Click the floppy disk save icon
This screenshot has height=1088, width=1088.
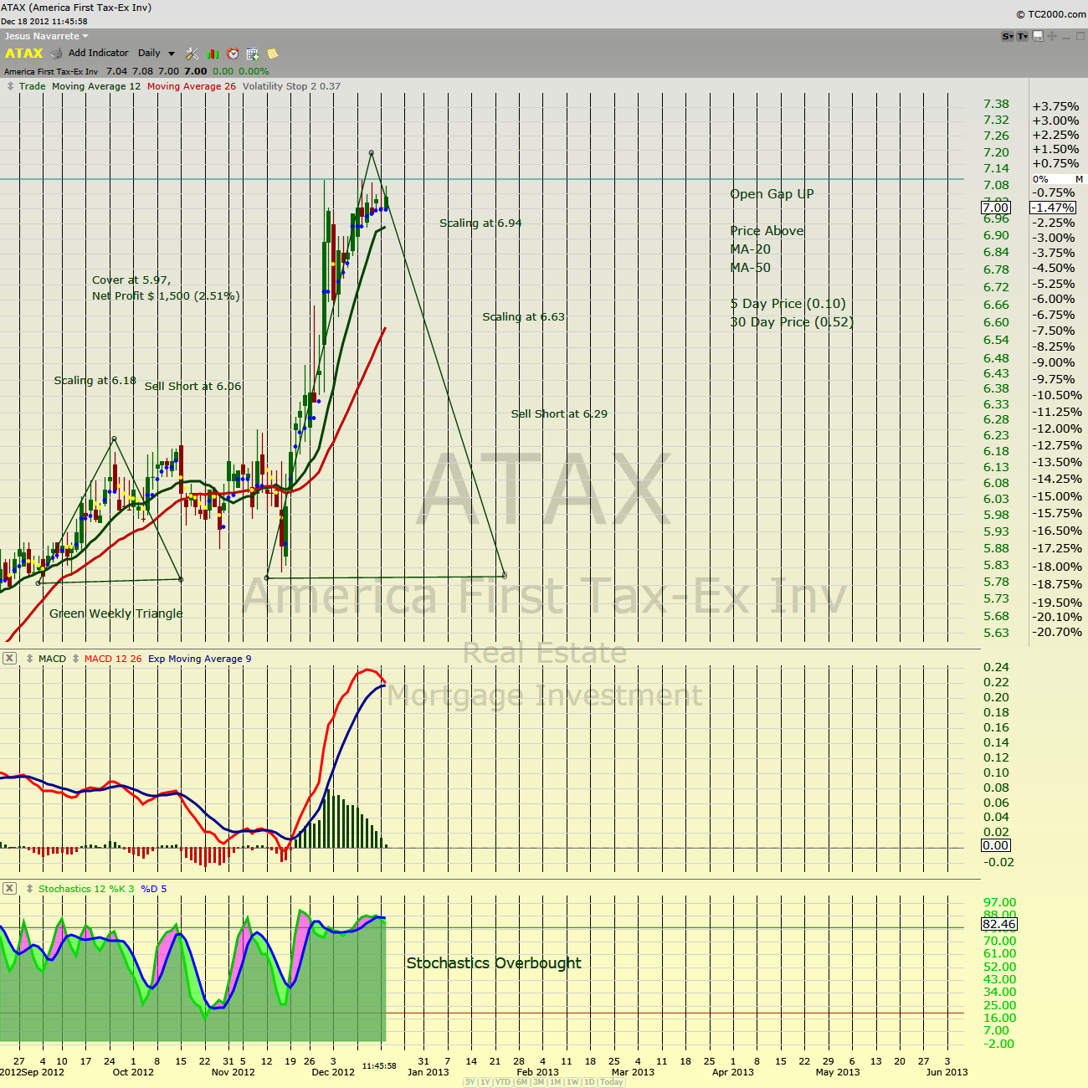click(x=1038, y=36)
